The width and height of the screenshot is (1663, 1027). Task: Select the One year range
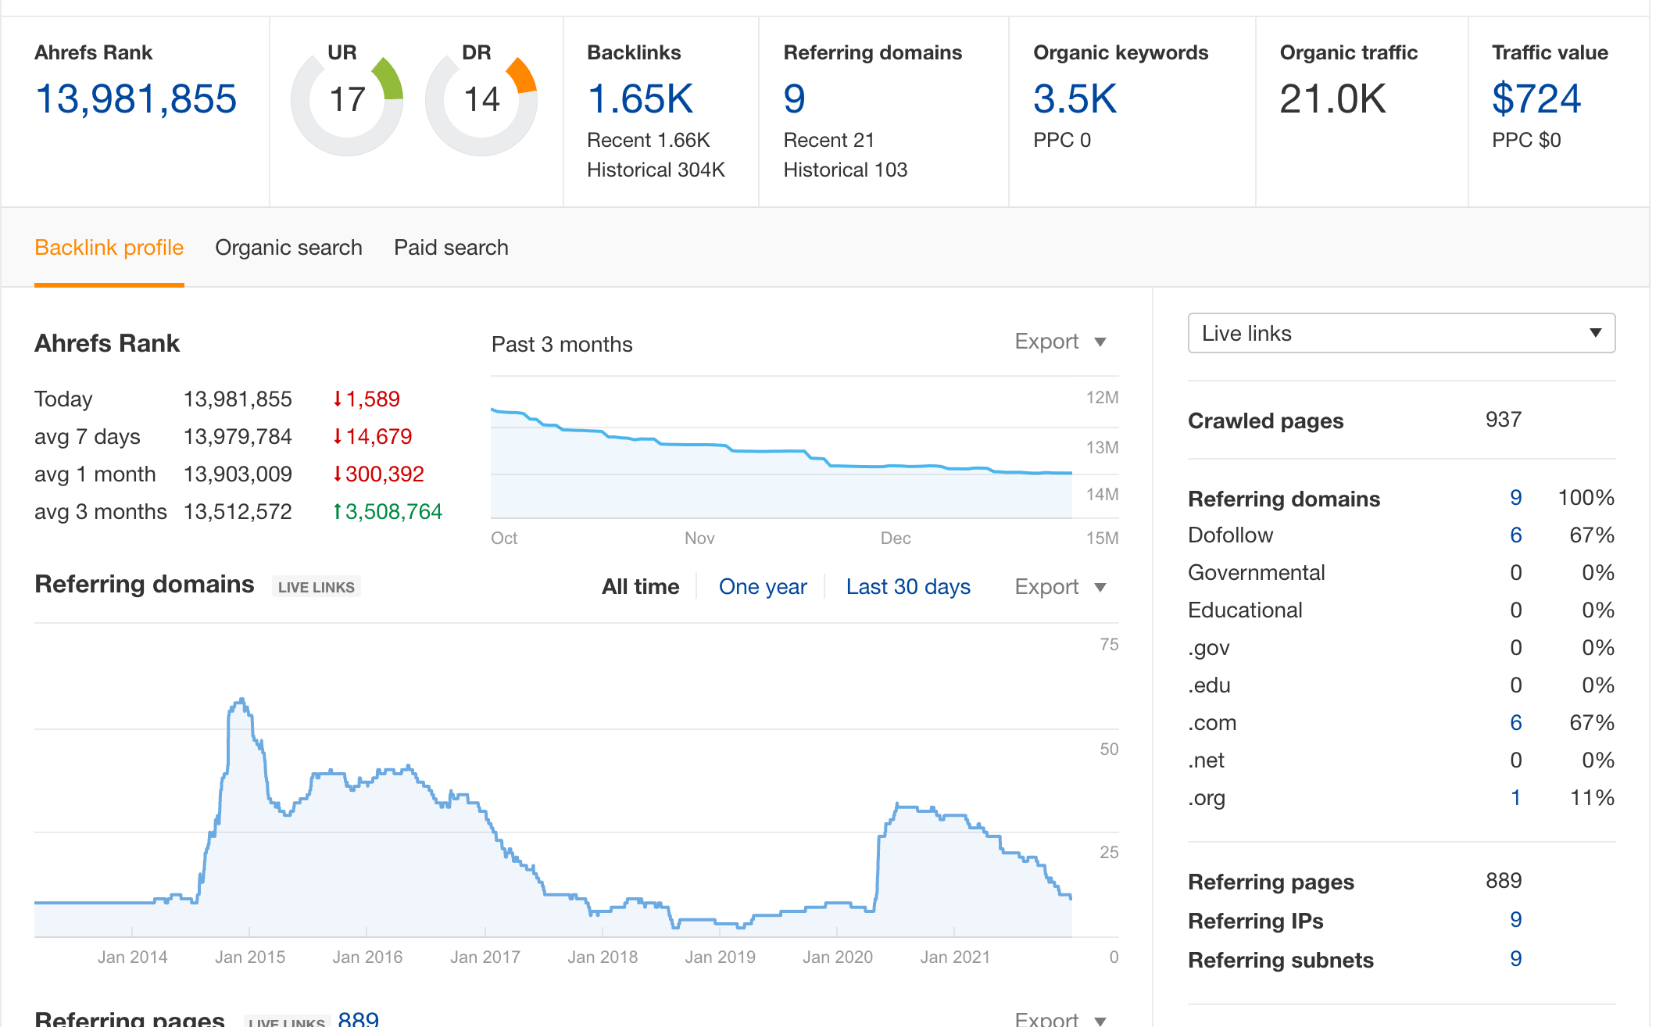(x=763, y=587)
